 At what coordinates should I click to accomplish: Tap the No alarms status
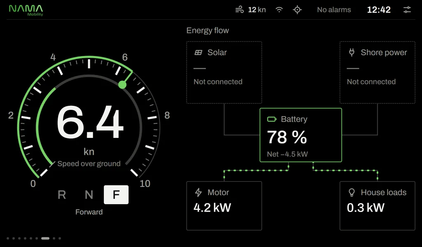coord(334,10)
